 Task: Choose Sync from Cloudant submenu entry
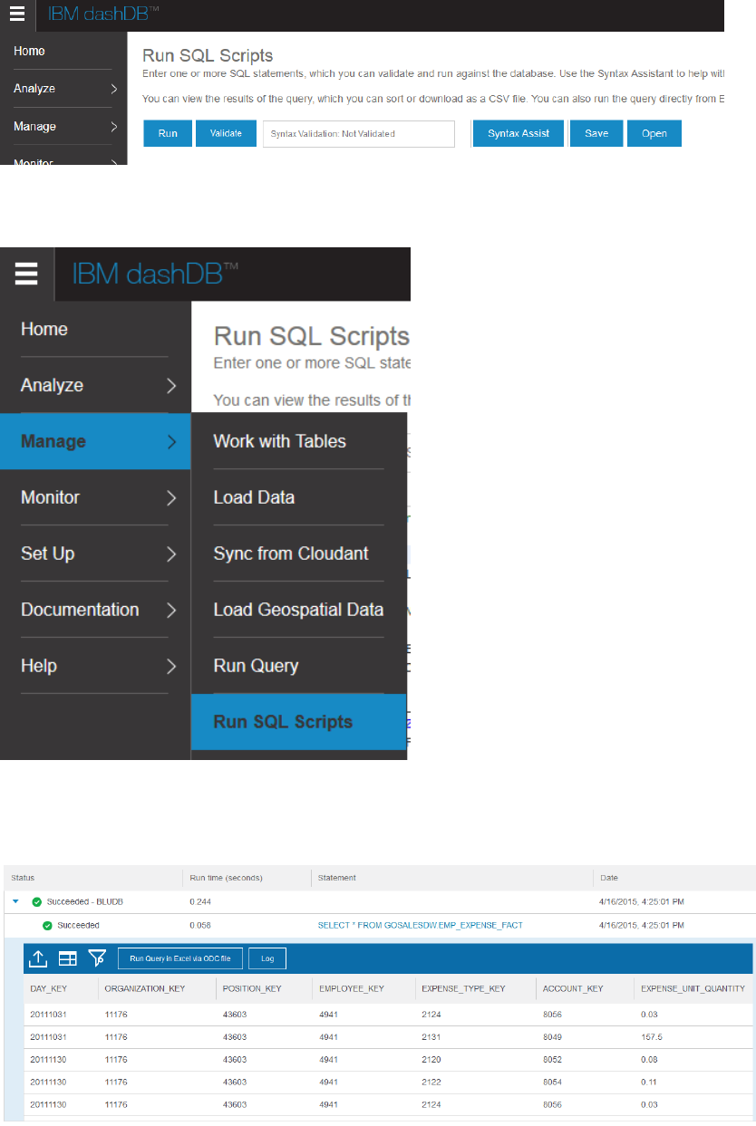coord(291,553)
